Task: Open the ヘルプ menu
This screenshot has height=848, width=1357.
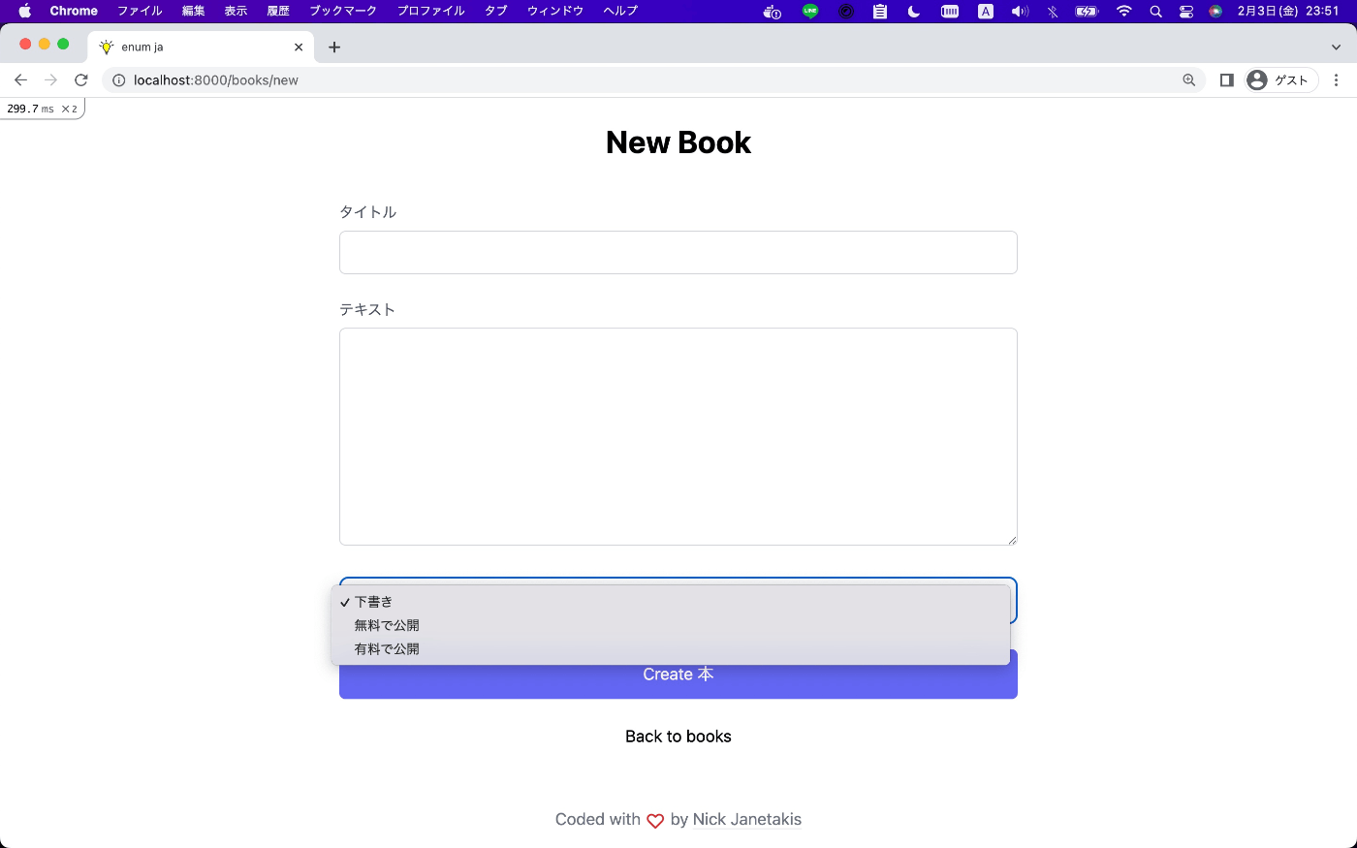Action: [620, 12]
